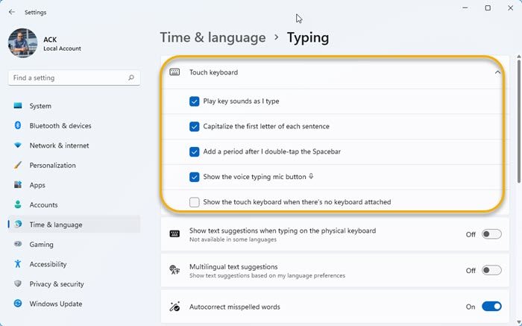Screen dimensions: 522x326
Task: Go back with the arrow icon
Action: click(12, 12)
